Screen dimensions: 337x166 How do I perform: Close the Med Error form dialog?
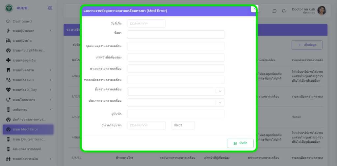(x=254, y=9)
